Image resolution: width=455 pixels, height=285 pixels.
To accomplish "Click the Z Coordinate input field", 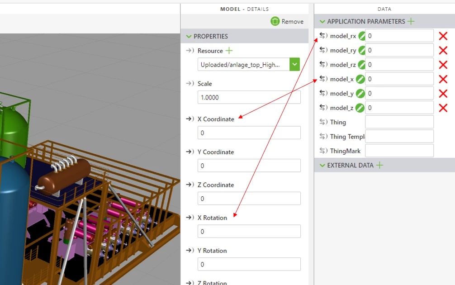I will (249, 199).
